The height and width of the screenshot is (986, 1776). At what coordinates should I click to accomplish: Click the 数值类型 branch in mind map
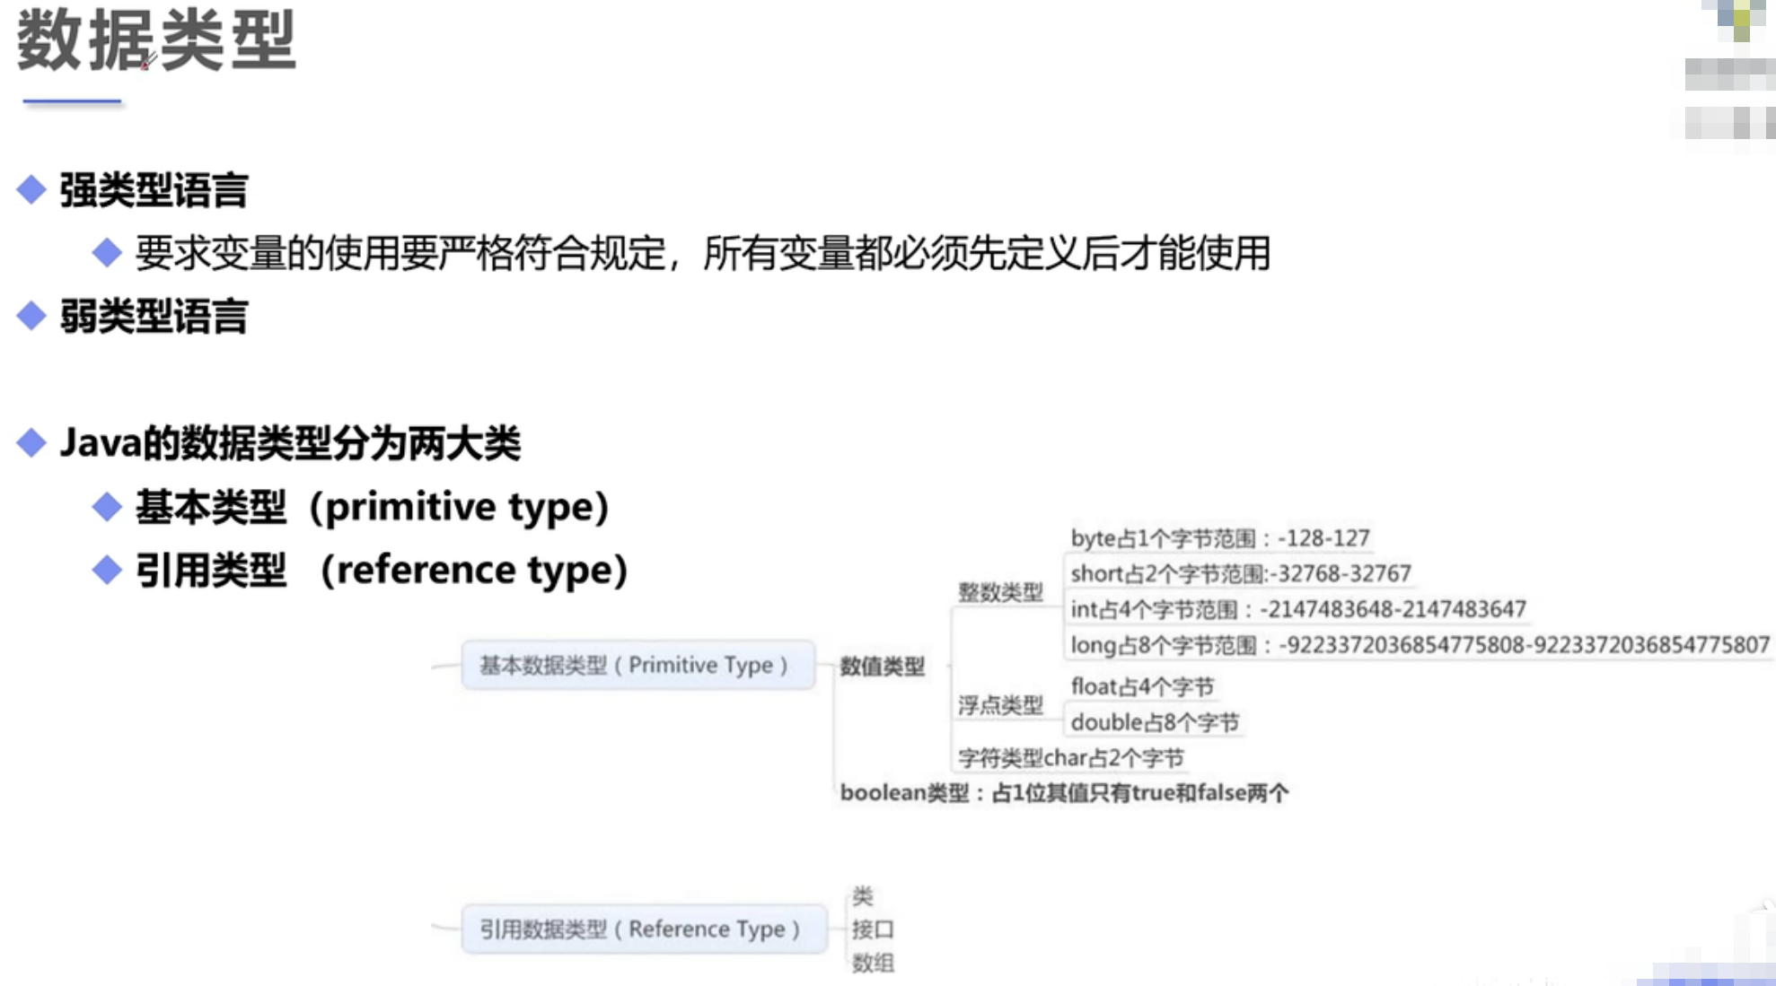point(882,667)
